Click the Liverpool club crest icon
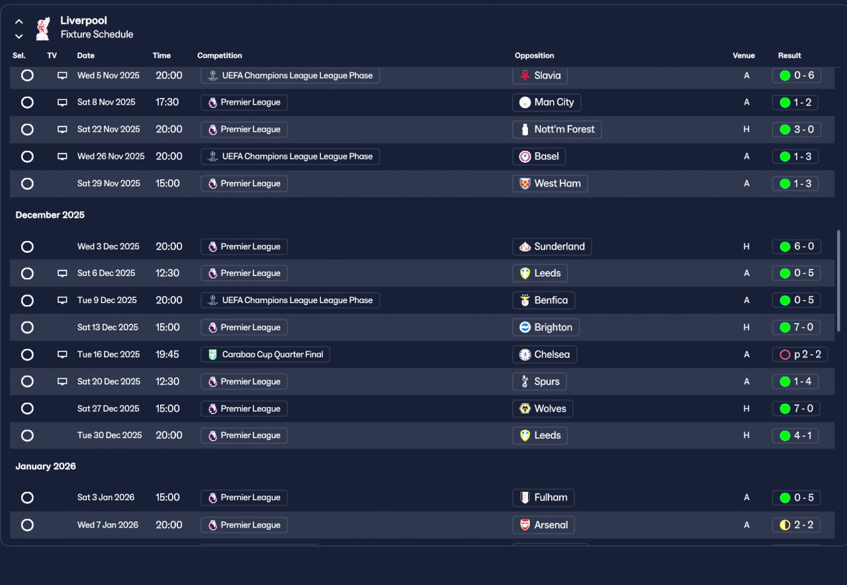847x585 pixels. pyautogui.click(x=42, y=28)
